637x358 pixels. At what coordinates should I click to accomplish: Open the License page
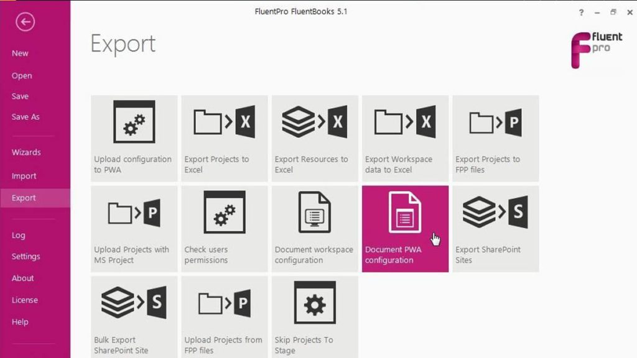coord(25,300)
